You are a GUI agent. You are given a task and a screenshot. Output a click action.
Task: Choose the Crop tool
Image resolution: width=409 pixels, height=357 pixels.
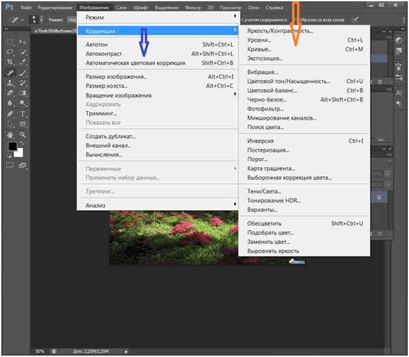(10, 62)
